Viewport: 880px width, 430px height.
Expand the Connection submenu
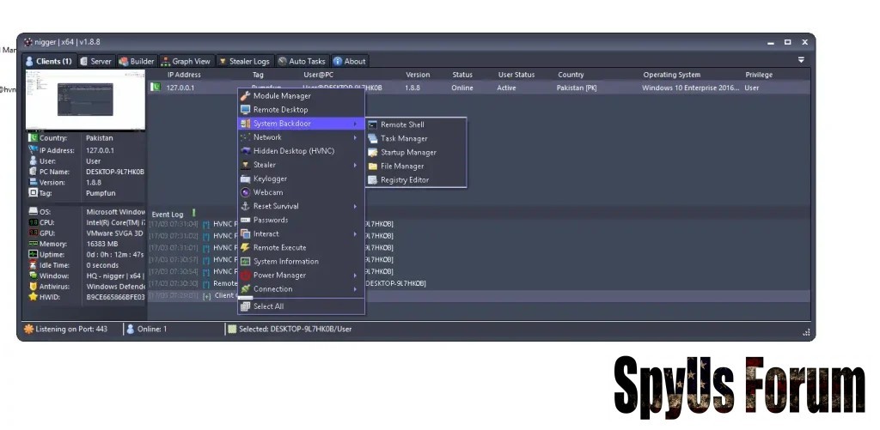point(355,289)
